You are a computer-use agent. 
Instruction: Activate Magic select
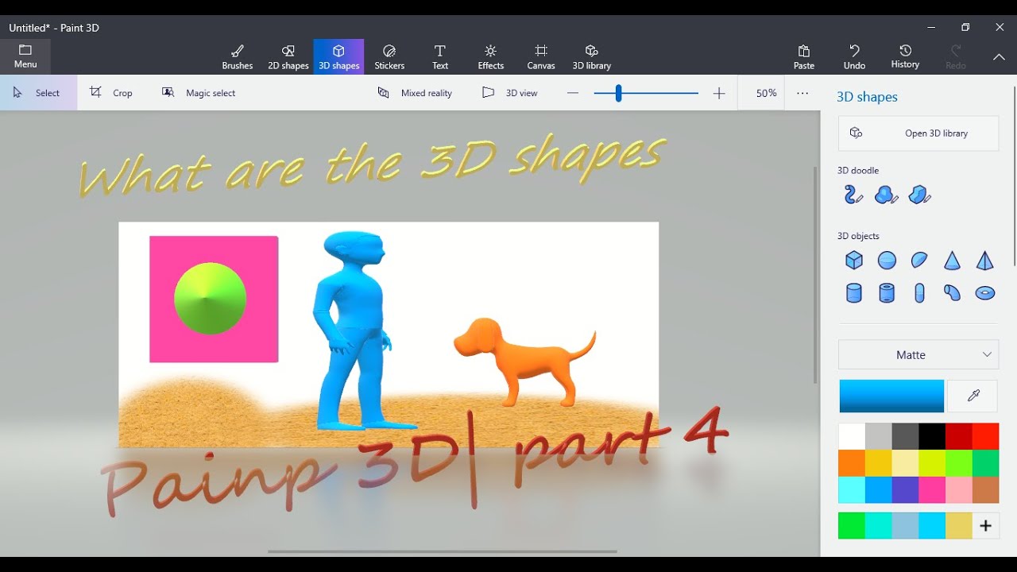point(199,93)
